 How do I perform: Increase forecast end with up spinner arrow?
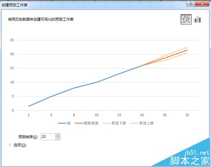pos(58,135)
